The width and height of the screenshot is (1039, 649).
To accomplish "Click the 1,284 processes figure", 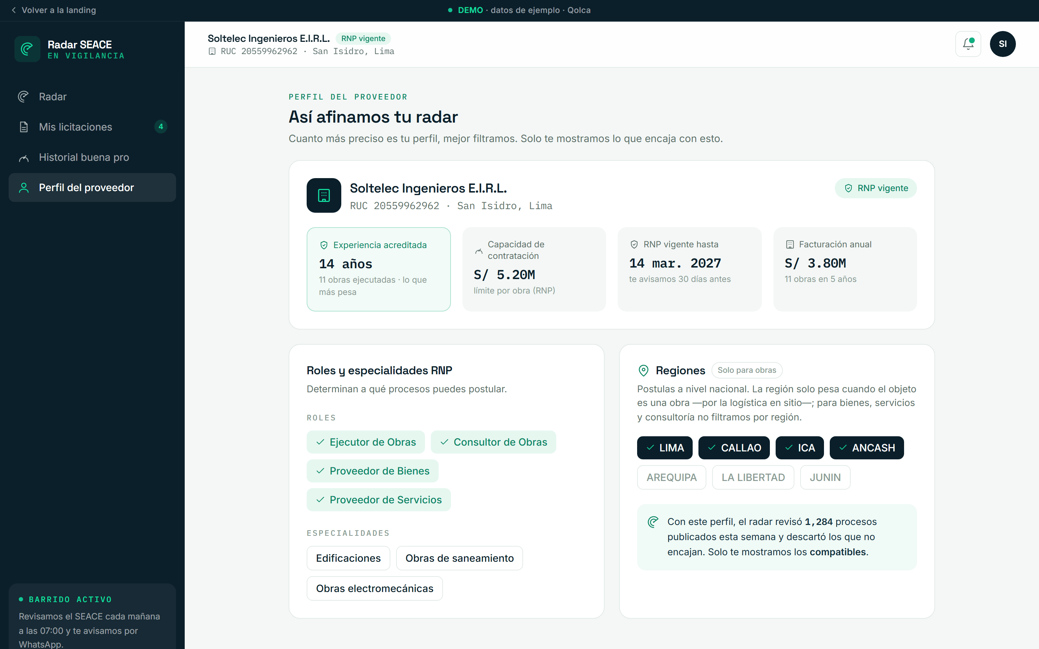I will coord(818,522).
